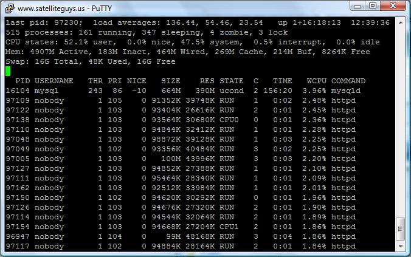Viewport: 411px width, 257px height.
Task: Click the 99M size value
Action: point(173,236)
